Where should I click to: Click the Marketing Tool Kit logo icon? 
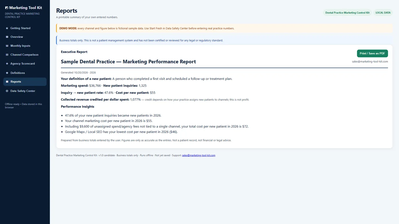tap(7, 8)
